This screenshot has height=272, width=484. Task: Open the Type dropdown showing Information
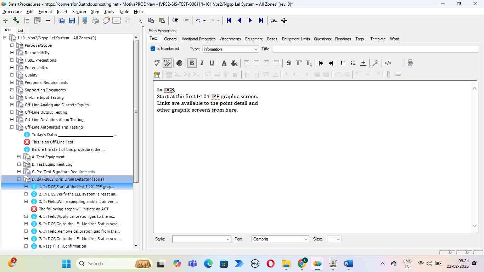click(230, 49)
